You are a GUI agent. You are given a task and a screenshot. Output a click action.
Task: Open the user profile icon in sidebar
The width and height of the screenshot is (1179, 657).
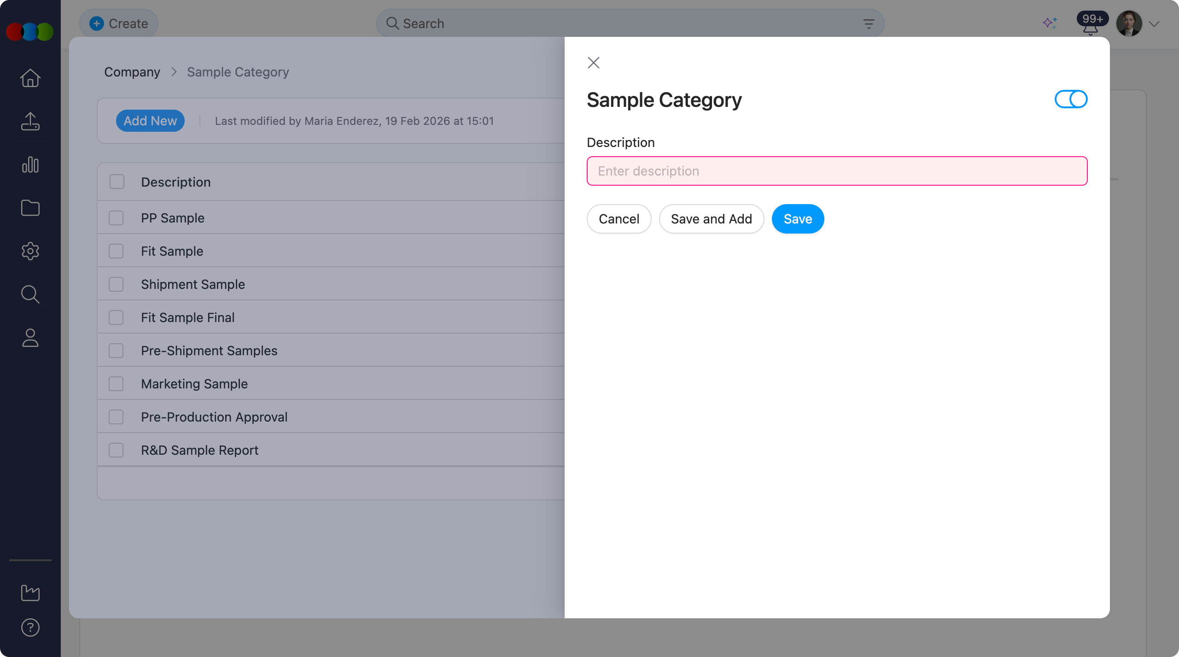(x=30, y=338)
